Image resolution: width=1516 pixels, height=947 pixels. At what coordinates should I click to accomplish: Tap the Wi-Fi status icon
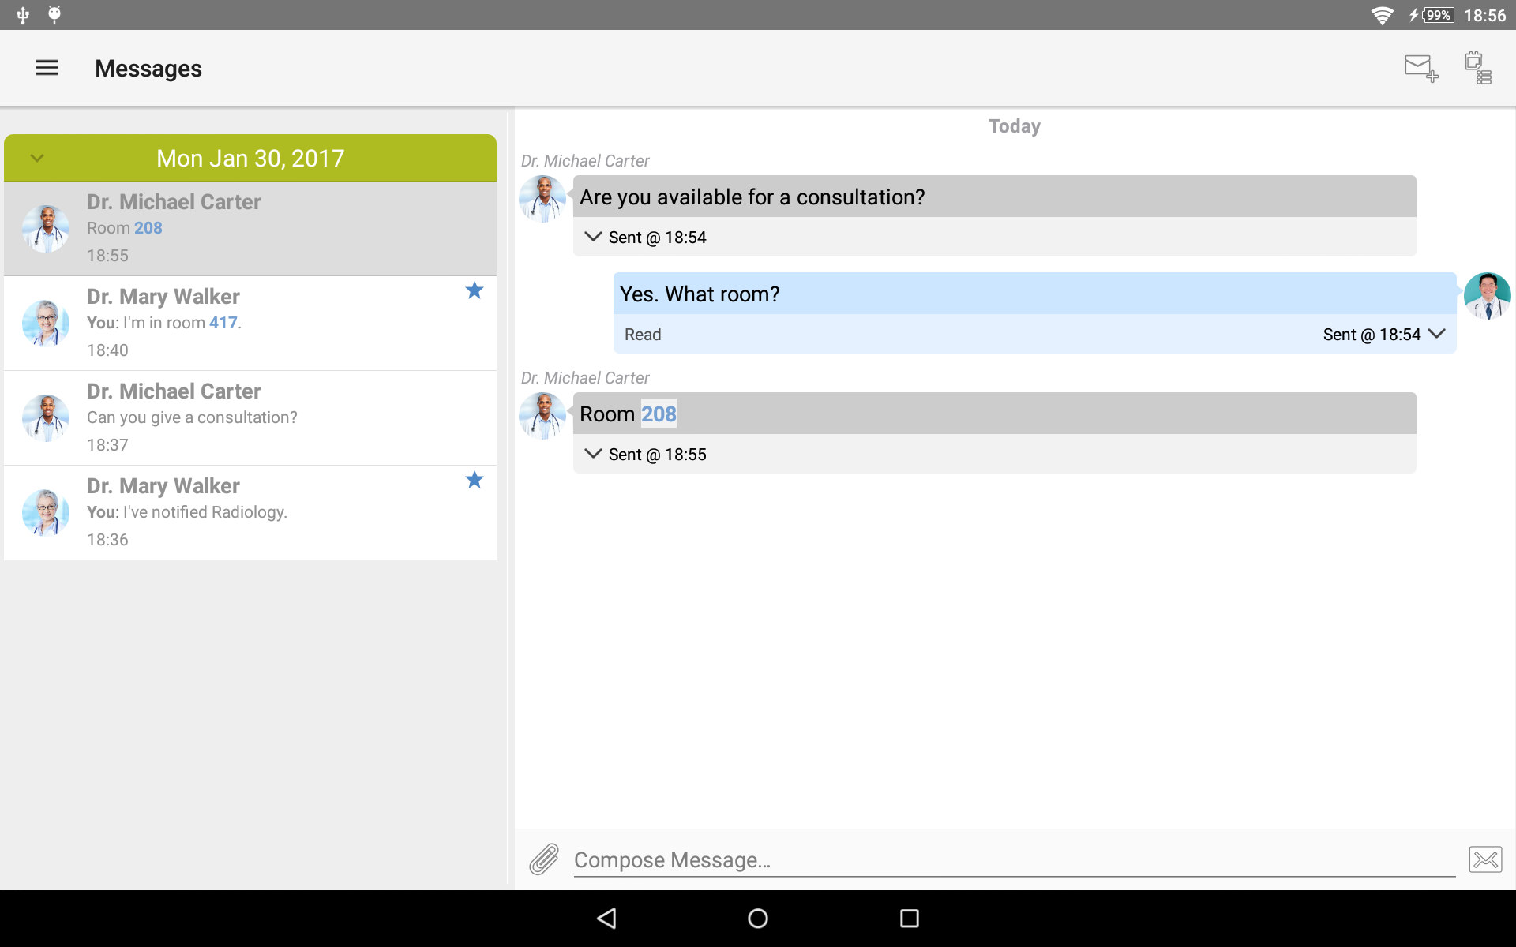click(1383, 15)
